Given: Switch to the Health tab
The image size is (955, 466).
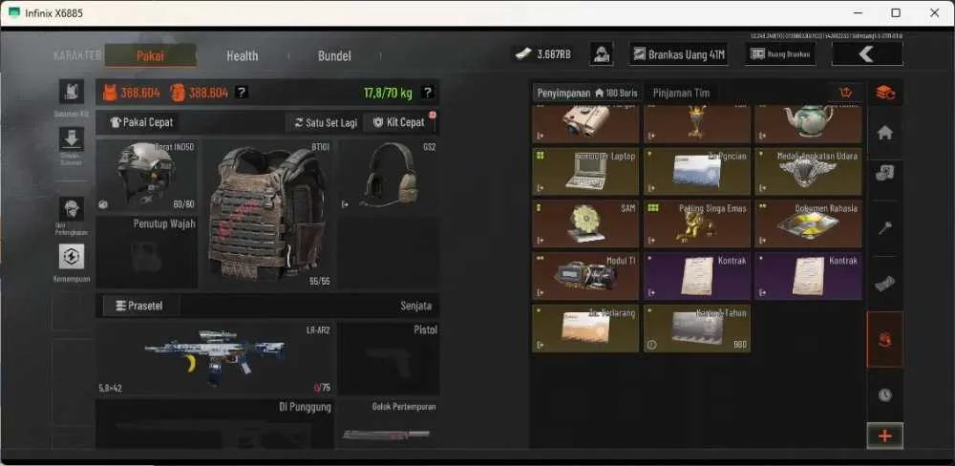Looking at the screenshot, I should pyautogui.click(x=243, y=55).
